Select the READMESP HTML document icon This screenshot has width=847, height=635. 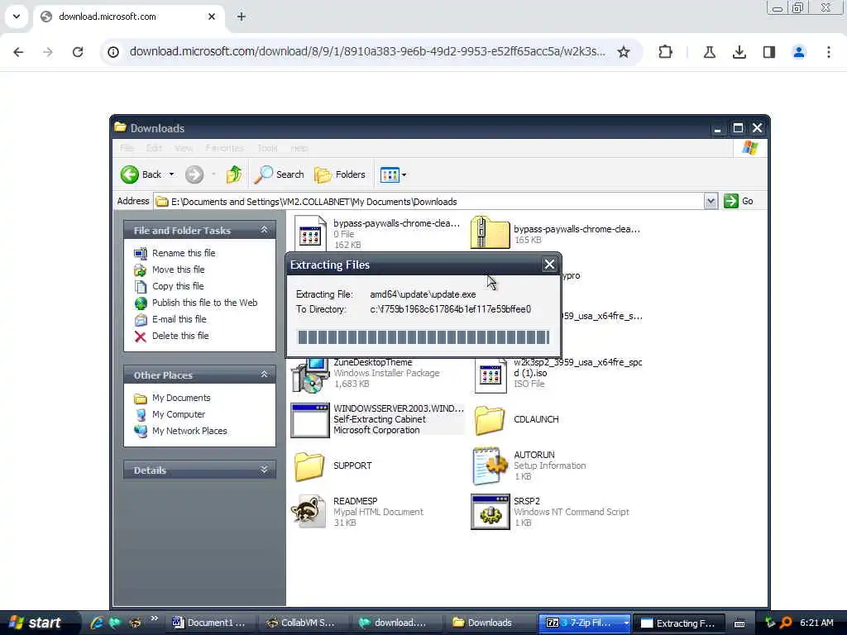309,512
